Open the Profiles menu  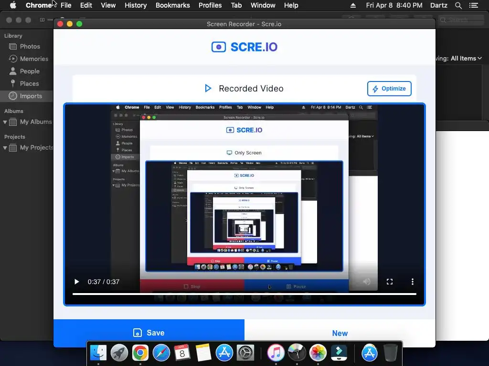210,5
